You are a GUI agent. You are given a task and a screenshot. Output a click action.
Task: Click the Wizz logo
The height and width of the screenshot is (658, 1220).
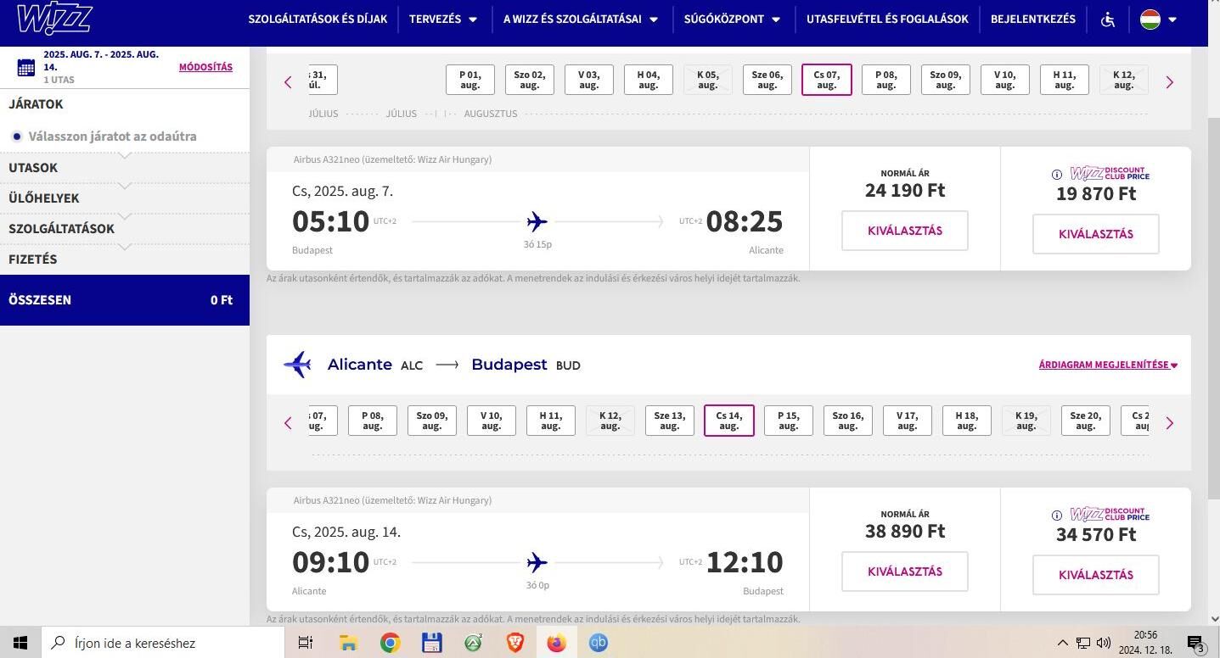coord(54,18)
